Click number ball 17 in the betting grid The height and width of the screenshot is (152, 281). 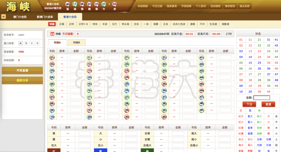89,97
